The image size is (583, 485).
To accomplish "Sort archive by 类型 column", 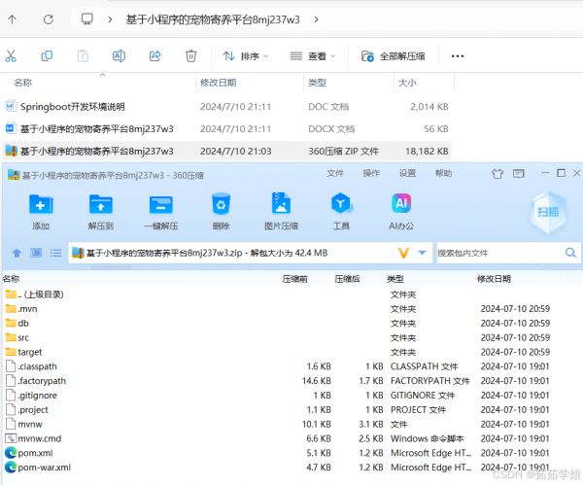I will pos(395,279).
